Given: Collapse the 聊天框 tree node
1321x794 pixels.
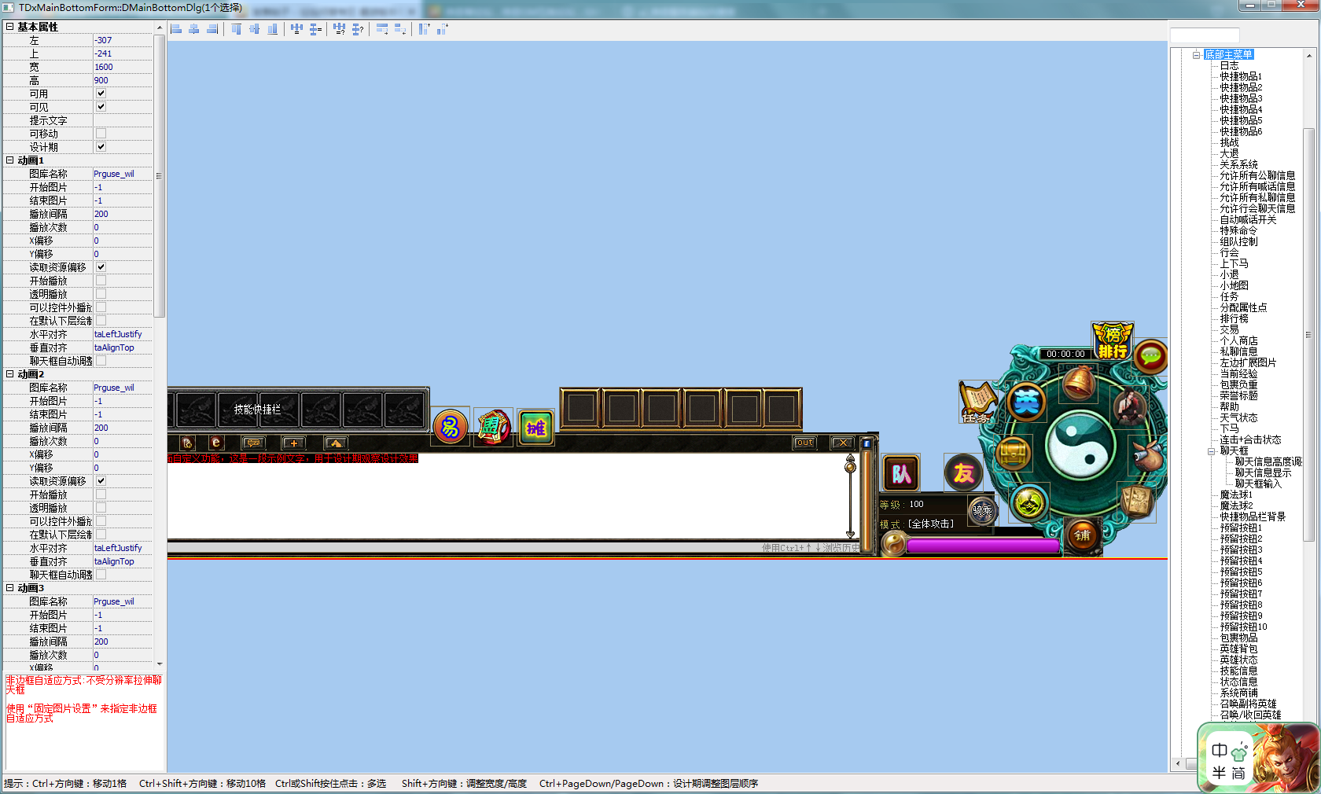Looking at the screenshot, I should (1212, 451).
